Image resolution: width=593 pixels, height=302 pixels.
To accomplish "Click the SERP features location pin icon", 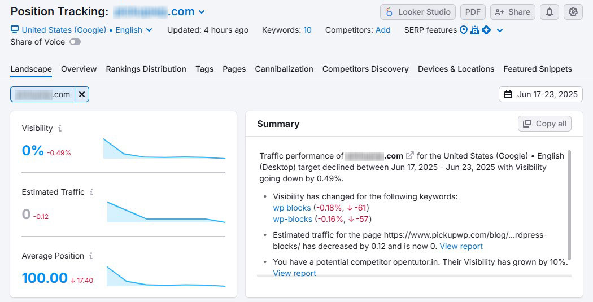I will tap(464, 30).
